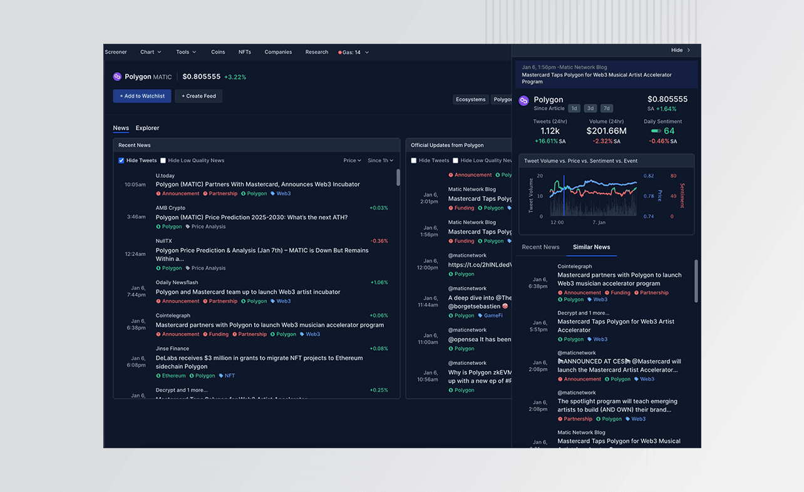The height and width of the screenshot is (492, 804).
Task: Open the Since 1h time filter dropdown
Action: coord(381,160)
